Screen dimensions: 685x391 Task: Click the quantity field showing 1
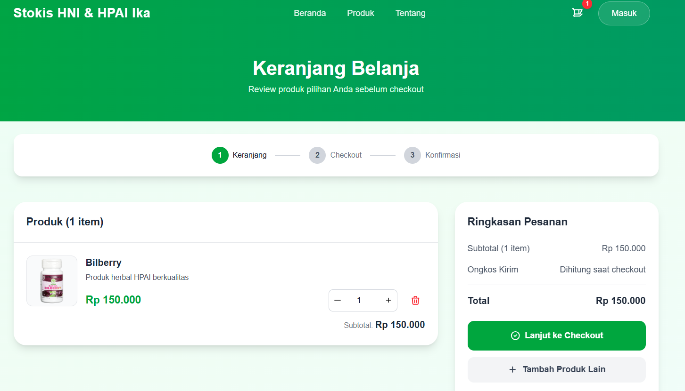359,300
